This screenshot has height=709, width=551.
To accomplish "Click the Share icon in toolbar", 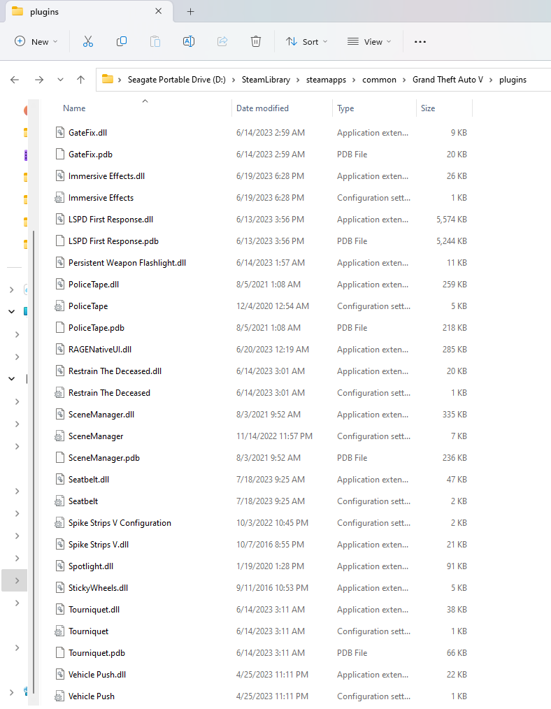I will 222,41.
